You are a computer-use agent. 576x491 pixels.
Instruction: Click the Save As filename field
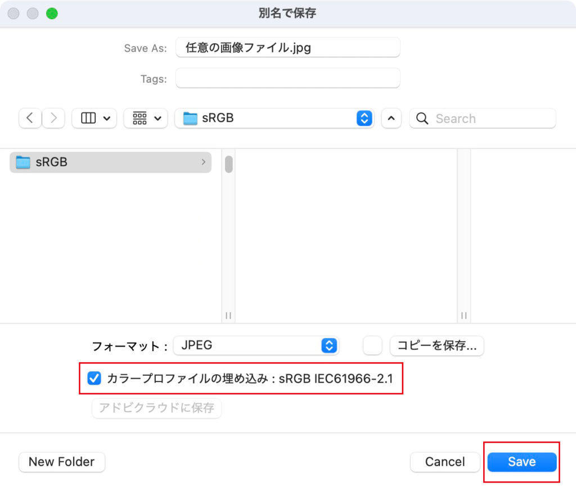tap(287, 48)
